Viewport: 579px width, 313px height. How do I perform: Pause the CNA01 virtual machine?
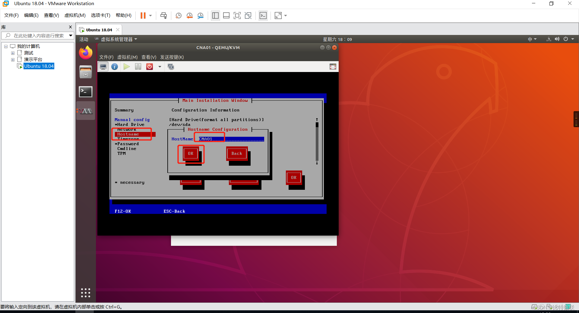[x=138, y=67]
